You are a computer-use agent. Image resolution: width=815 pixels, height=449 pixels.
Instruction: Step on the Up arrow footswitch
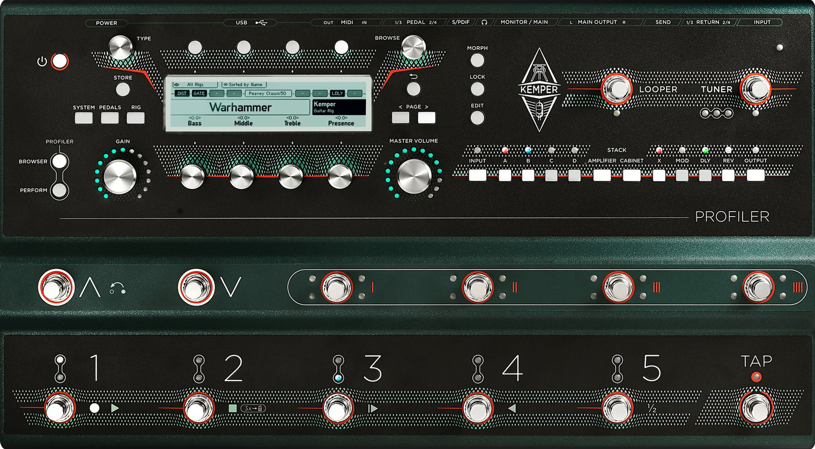click(56, 287)
